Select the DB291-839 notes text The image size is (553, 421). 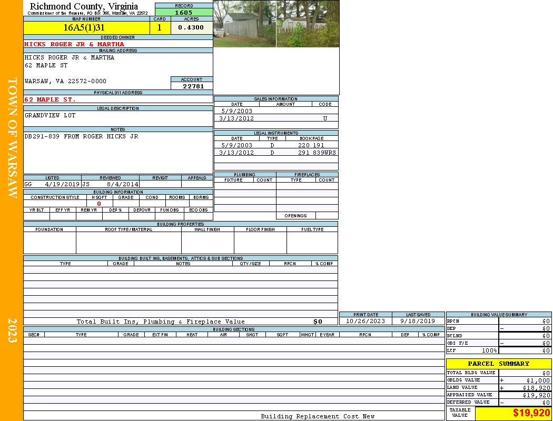[81, 136]
